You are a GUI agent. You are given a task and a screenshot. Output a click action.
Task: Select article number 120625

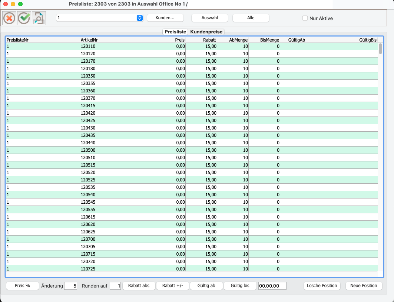(x=88, y=232)
